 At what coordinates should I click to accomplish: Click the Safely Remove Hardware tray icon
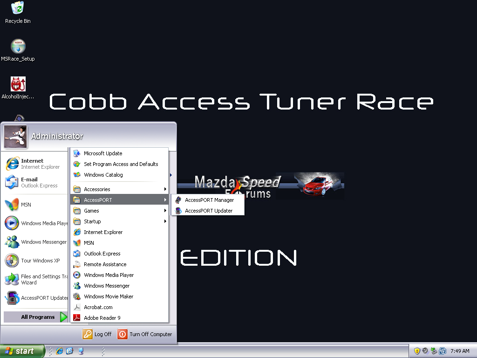434,351
